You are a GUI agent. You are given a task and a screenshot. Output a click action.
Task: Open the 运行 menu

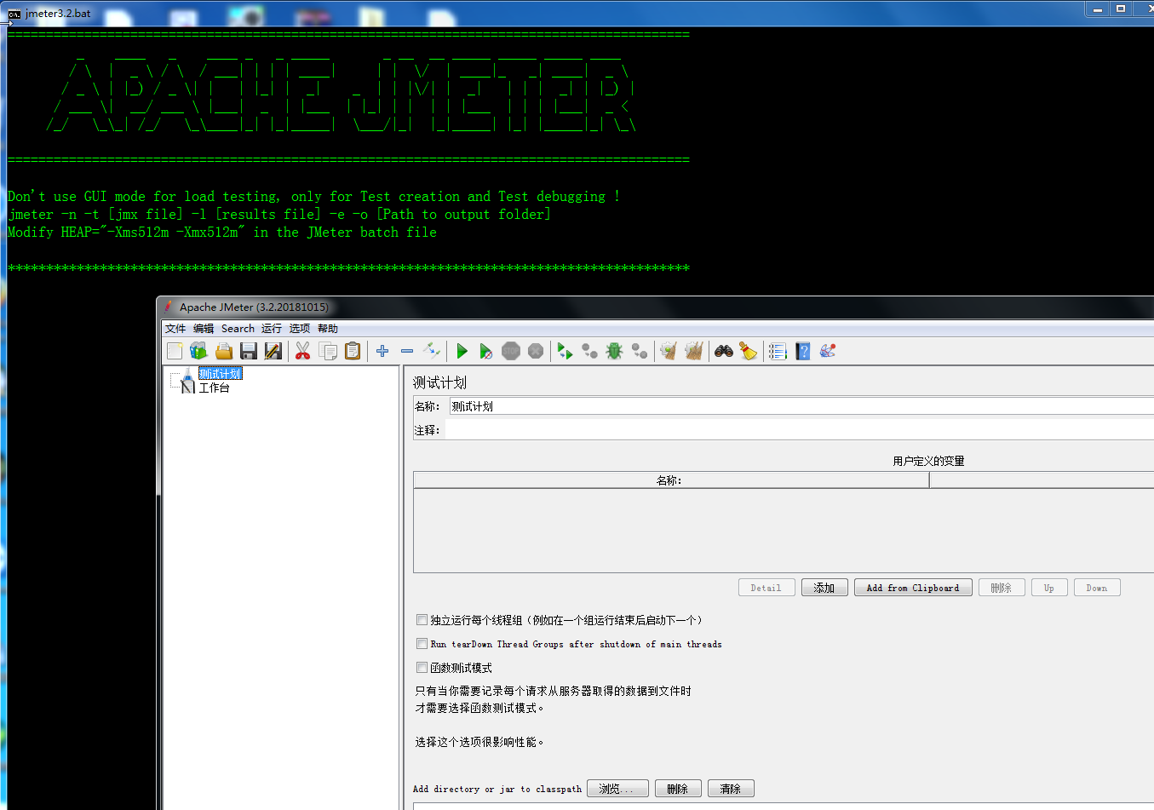(271, 329)
